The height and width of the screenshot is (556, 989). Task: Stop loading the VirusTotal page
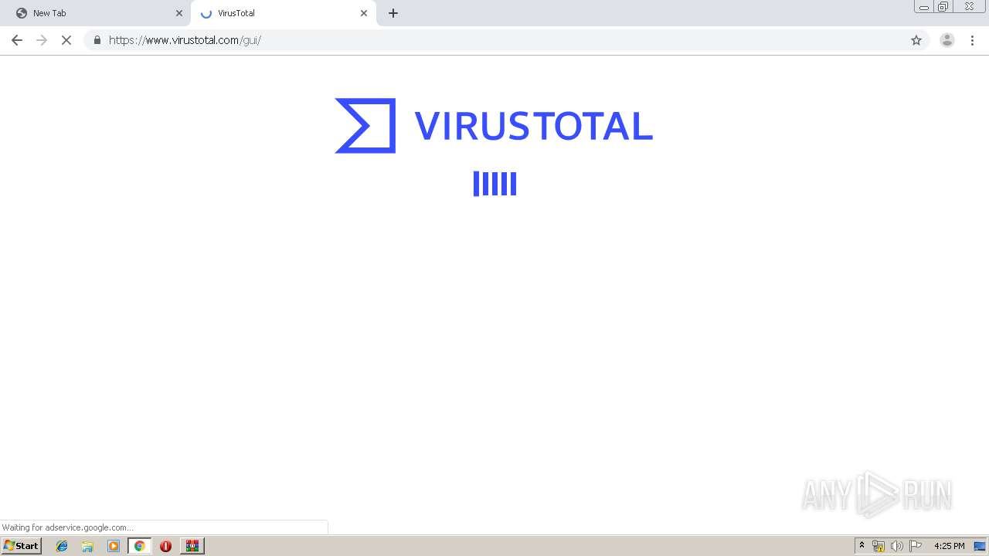click(x=66, y=40)
